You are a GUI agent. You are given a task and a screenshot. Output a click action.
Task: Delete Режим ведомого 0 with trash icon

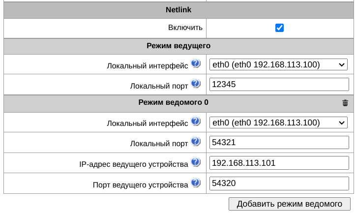(x=345, y=103)
